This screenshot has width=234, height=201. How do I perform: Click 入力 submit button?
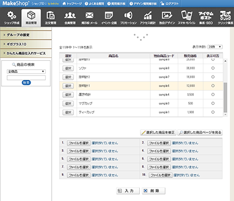click(128, 191)
